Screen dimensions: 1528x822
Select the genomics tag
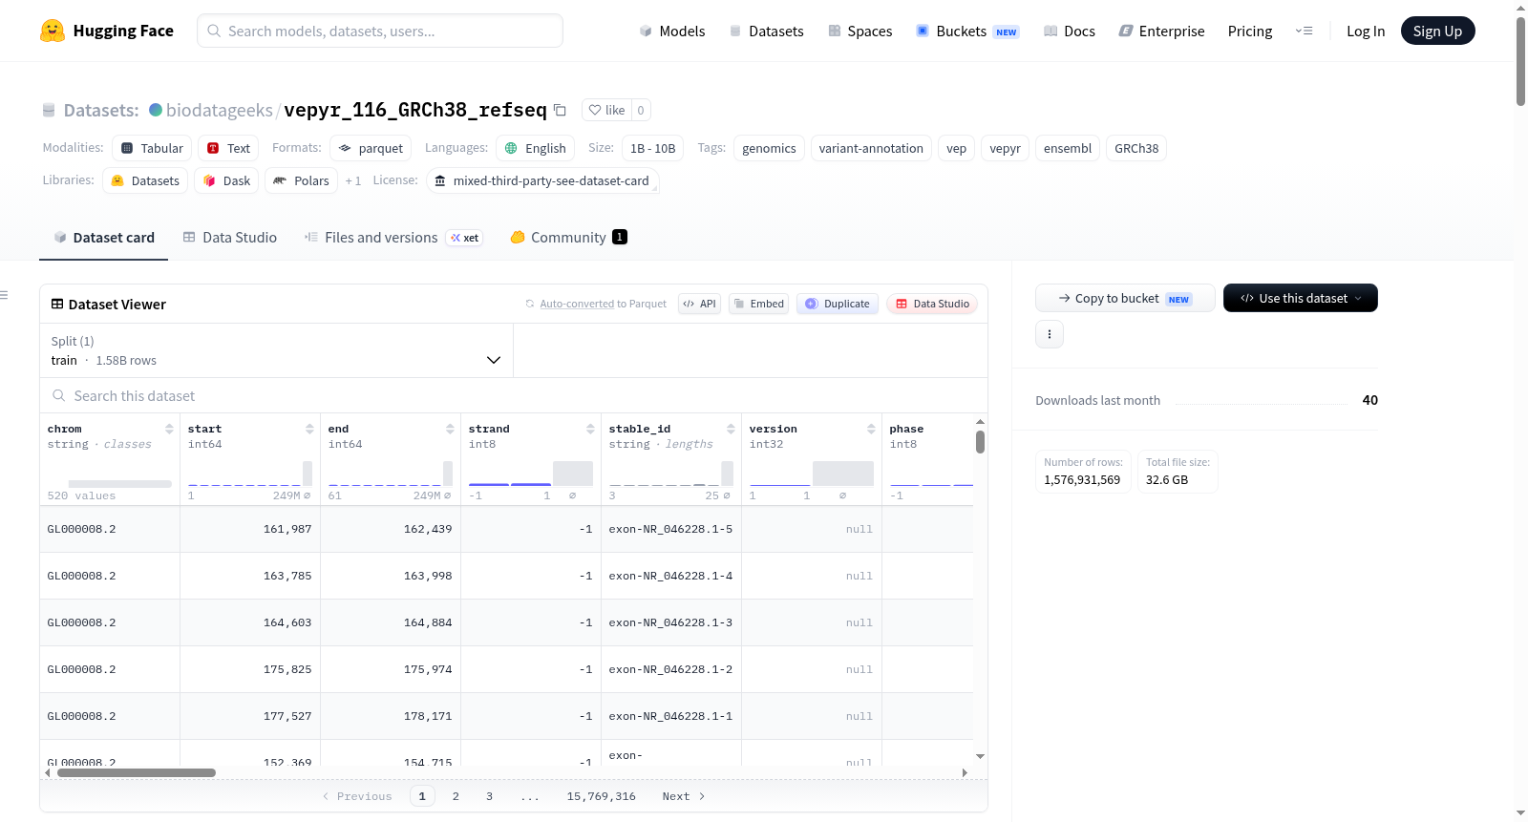click(769, 148)
